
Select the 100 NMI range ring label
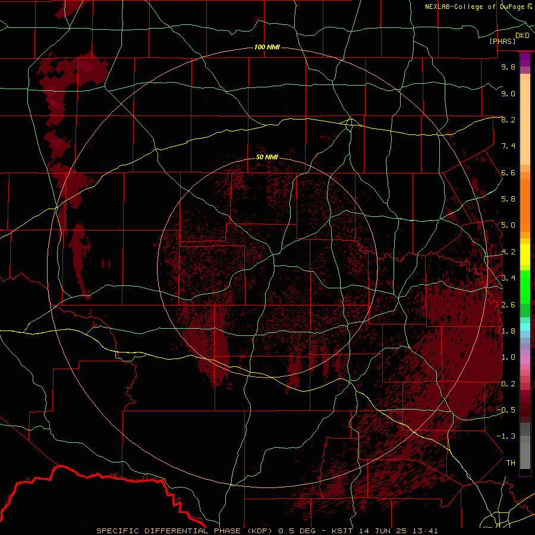267,47
